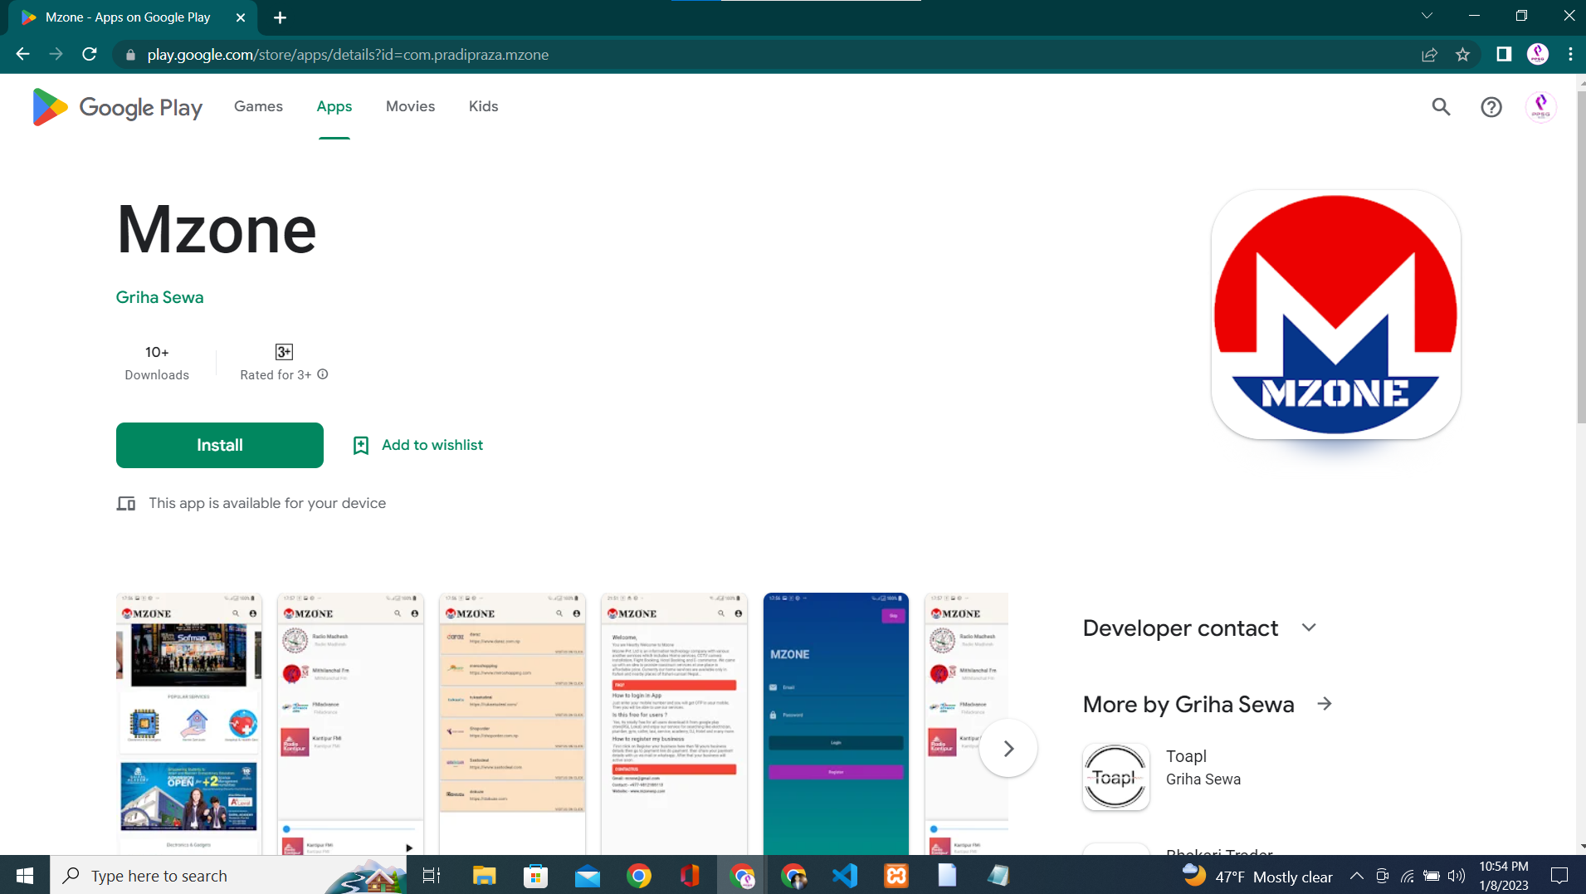Bookmark this page with the star icon
This screenshot has height=894, width=1586.
1462,55
